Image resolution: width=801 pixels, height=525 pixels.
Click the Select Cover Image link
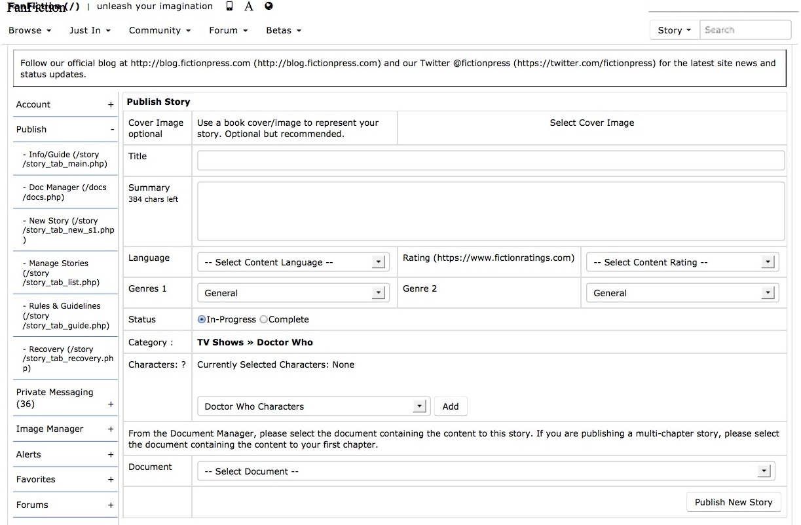pyautogui.click(x=592, y=123)
